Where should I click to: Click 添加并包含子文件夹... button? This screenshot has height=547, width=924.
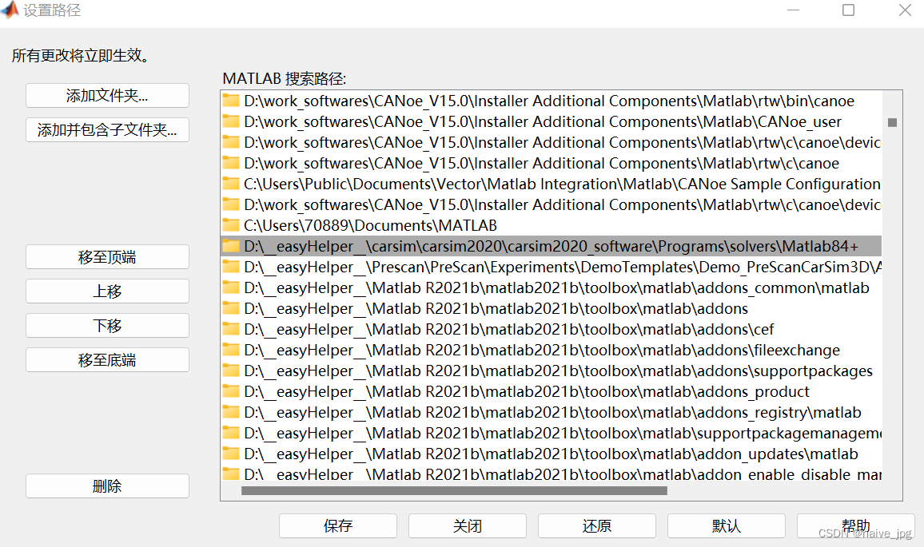point(107,129)
